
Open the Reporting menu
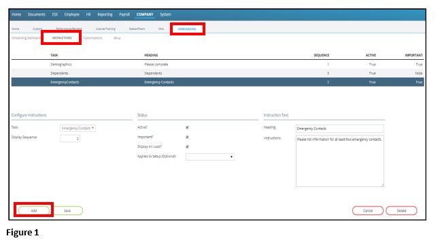(105, 14)
